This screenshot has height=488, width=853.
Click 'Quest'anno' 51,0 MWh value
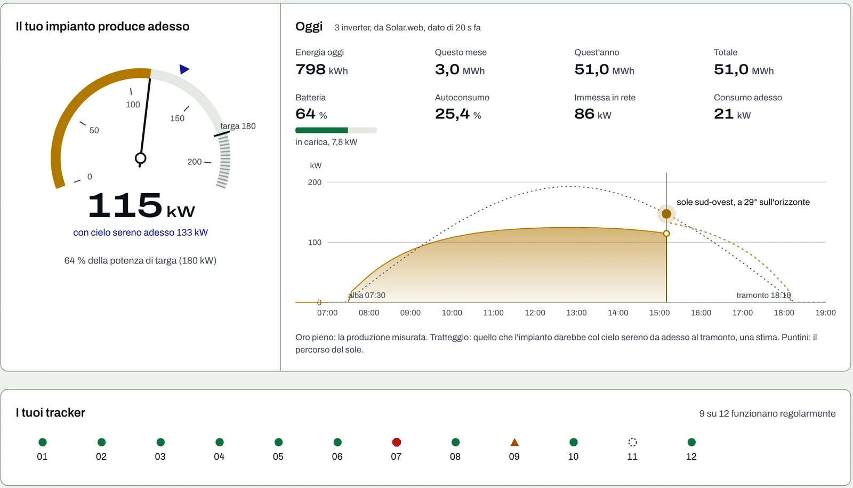(x=604, y=70)
